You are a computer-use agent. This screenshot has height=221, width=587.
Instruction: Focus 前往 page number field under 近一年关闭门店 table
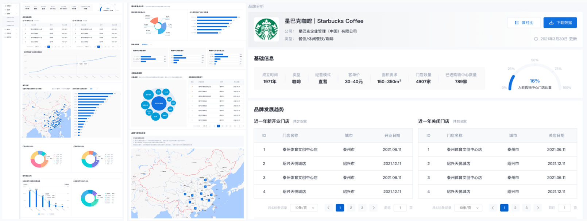[x=564, y=208]
